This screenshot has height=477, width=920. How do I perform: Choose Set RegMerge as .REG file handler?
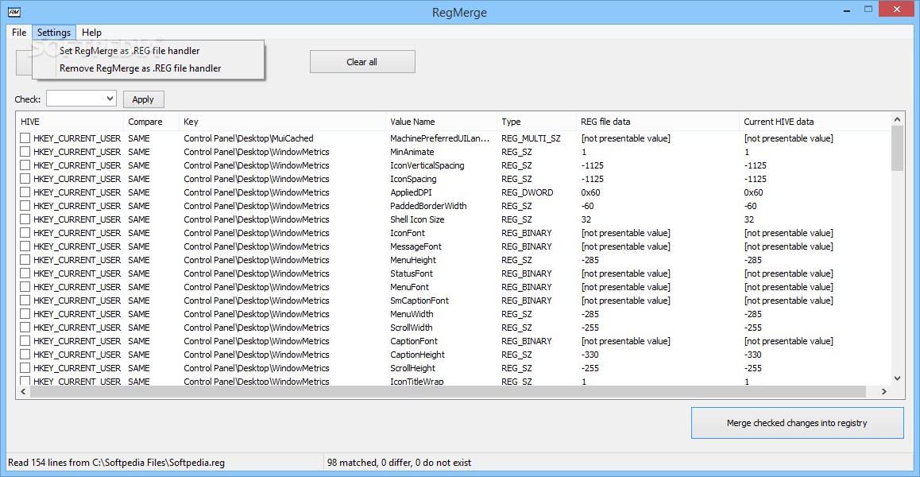click(x=149, y=51)
